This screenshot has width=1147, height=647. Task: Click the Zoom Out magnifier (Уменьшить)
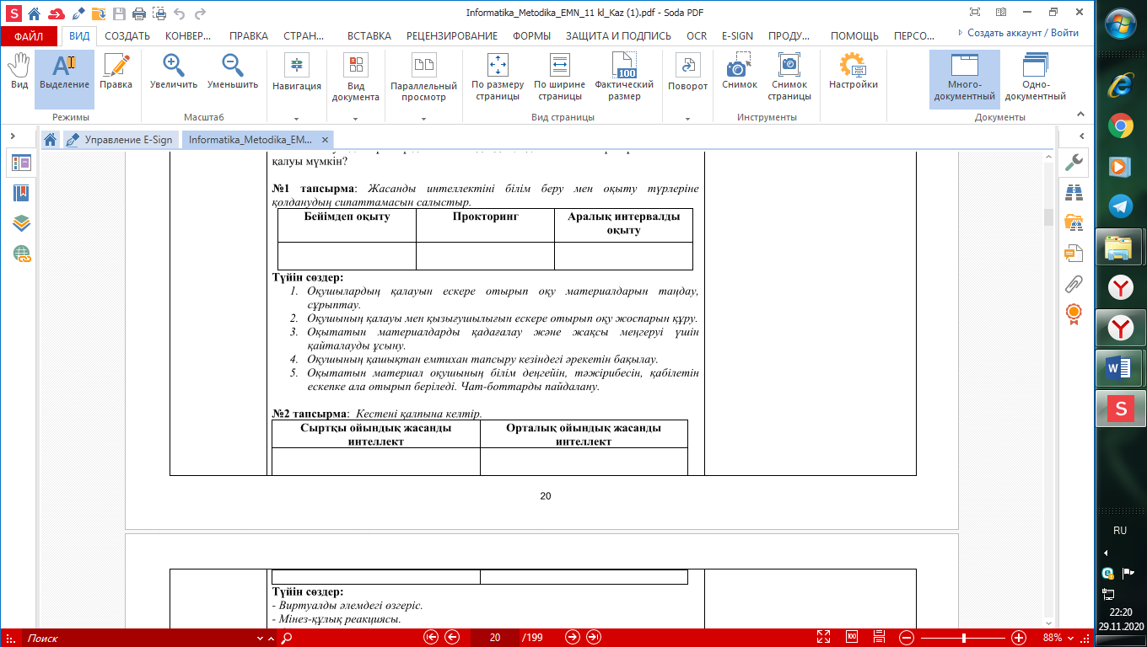[x=232, y=72]
